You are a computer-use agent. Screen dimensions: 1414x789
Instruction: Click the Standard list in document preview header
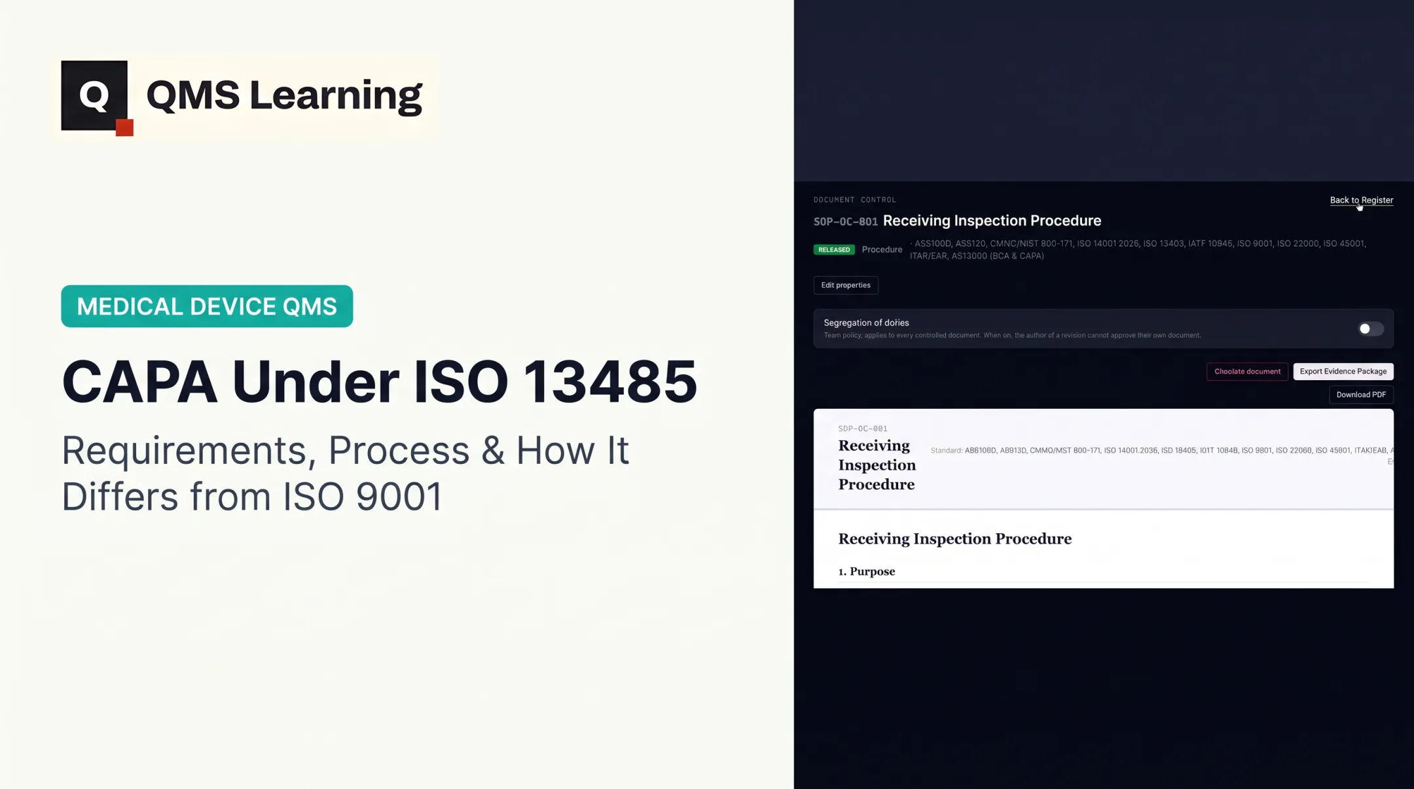pyautogui.click(x=1162, y=451)
